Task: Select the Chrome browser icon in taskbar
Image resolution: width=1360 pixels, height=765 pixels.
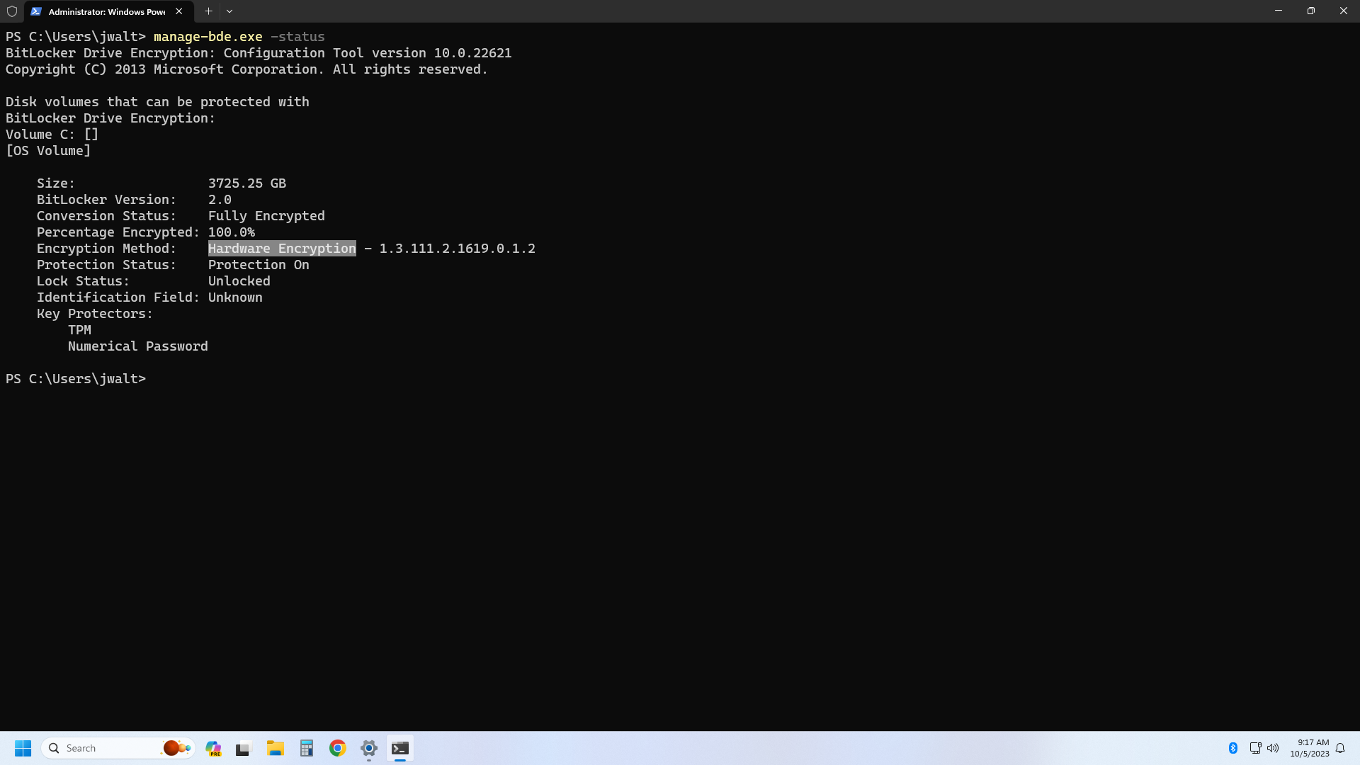Action: (x=337, y=747)
